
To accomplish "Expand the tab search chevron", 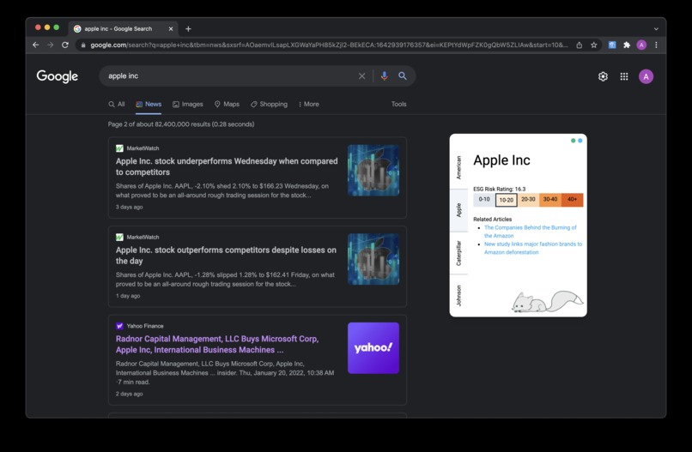I will [x=656, y=28].
